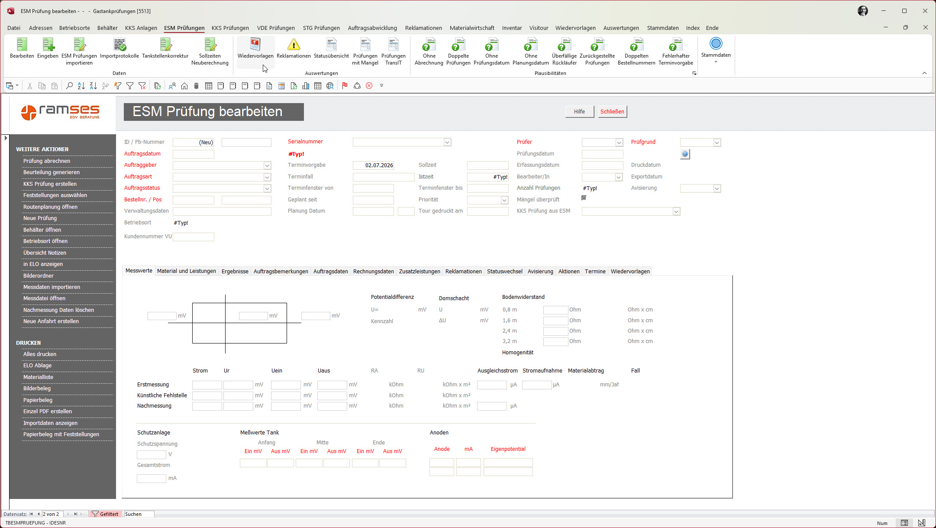Start Sollzeiten Neuberechnung
936x528 pixels.
pos(210,52)
